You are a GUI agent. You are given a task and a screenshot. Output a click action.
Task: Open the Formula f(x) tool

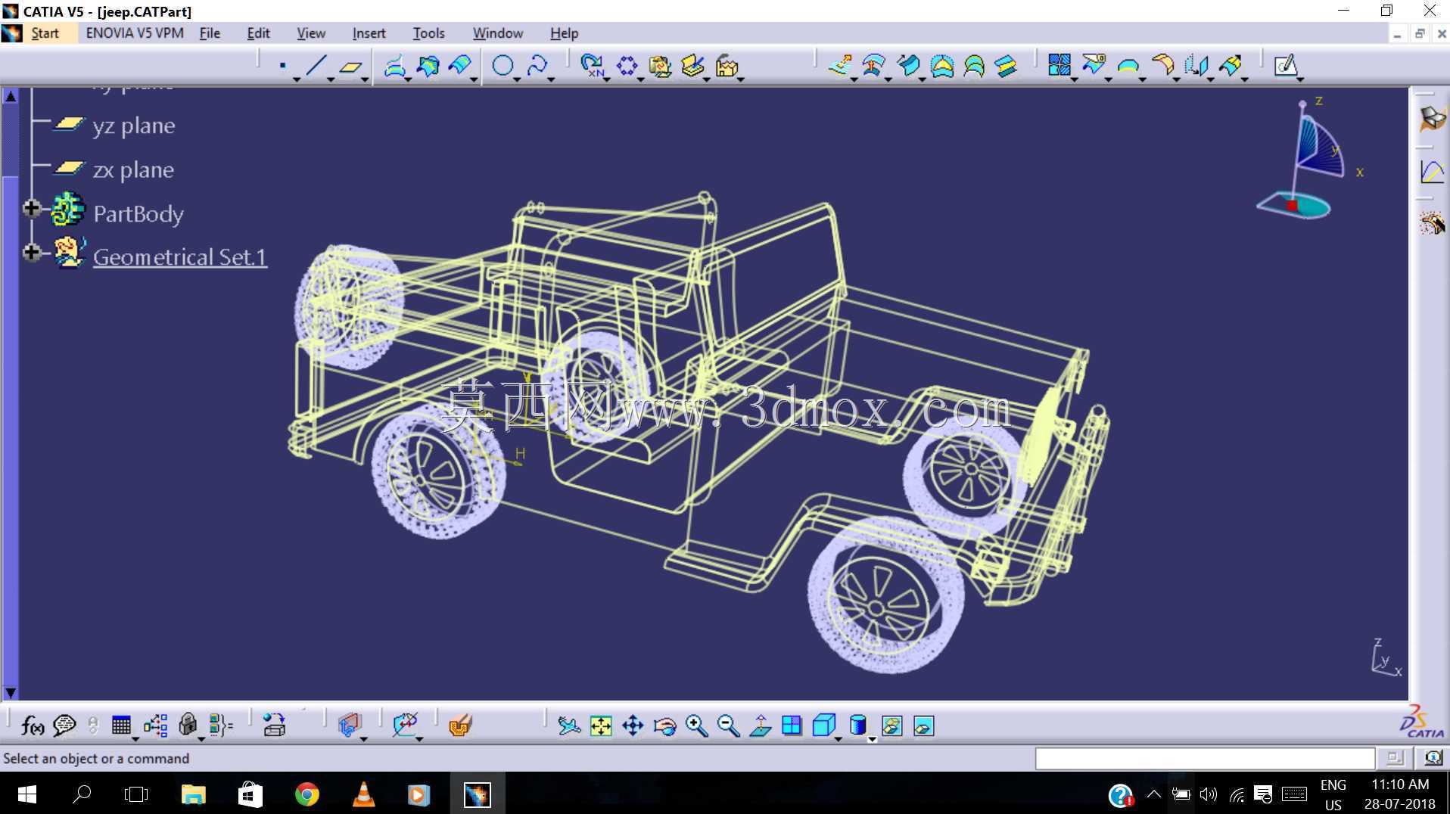click(32, 726)
